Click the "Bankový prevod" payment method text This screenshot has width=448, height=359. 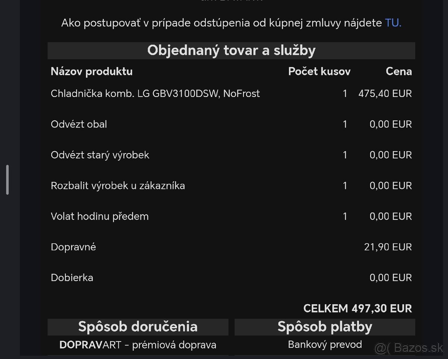pyautogui.click(x=325, y=344)
